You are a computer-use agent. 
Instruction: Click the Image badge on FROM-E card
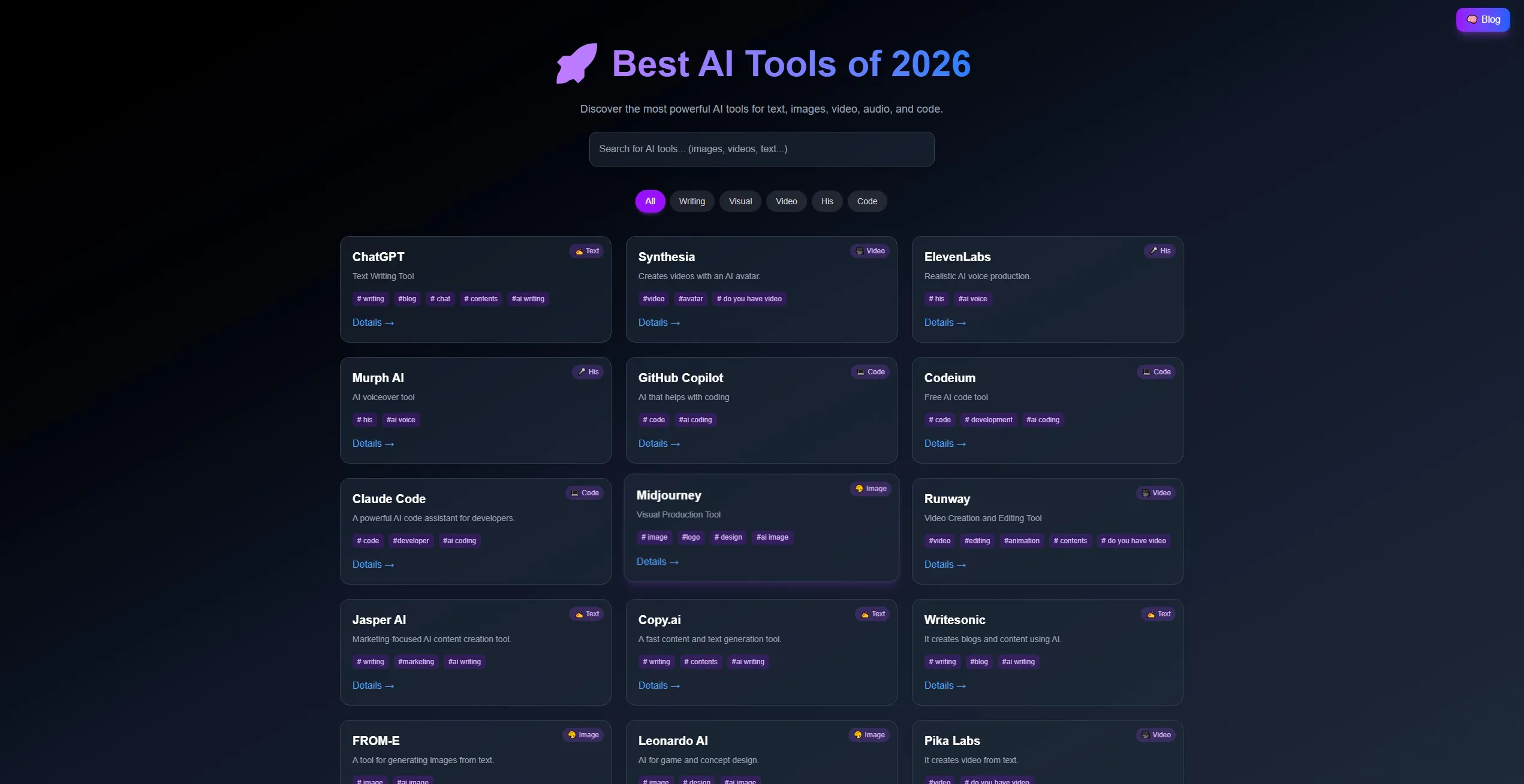point(583,735)
